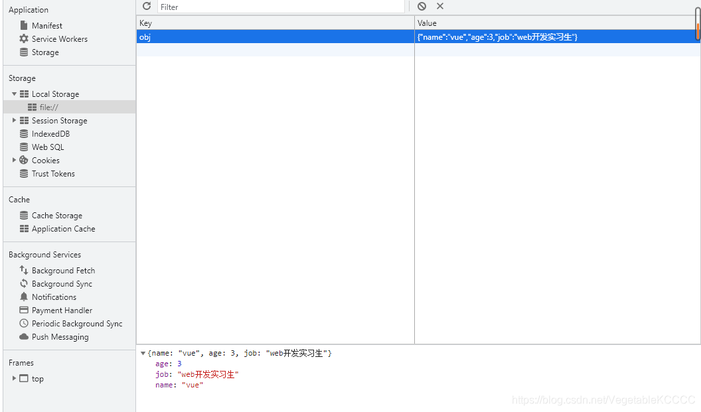Open the Trust Tokens section
Viewport: 701px width, 412px height.
pos(53,173)
